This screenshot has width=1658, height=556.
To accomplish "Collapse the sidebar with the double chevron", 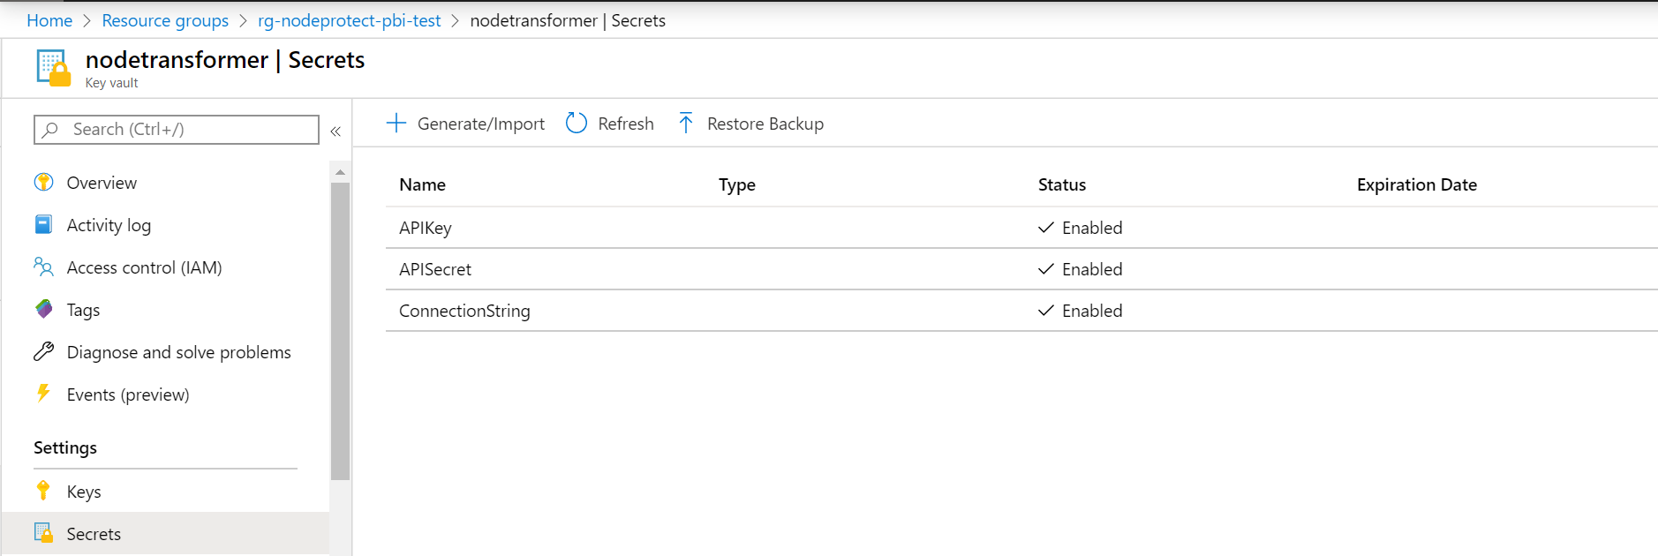I will click(335, 131).
